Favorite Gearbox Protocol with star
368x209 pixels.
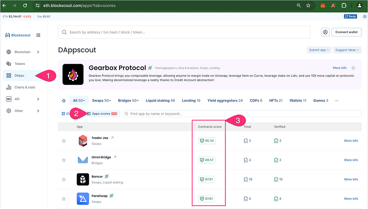click(353, 68)
